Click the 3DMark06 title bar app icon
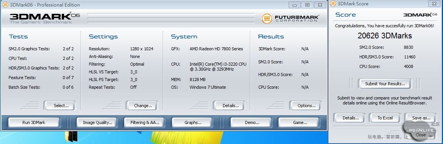This screenshot has width=443, height=144. (x=5, y=5)
